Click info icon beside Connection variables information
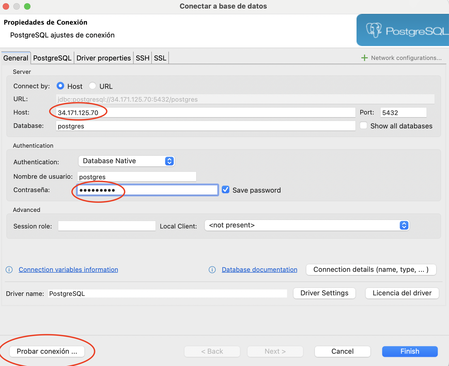449x366 pixels. (9, 270)
